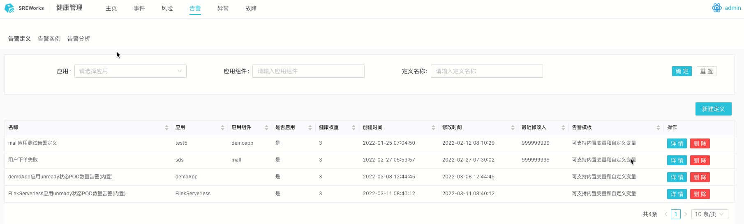Click sort icon on 创建时间 column
This screenshot has height=224, width=744.
[433, 128]
